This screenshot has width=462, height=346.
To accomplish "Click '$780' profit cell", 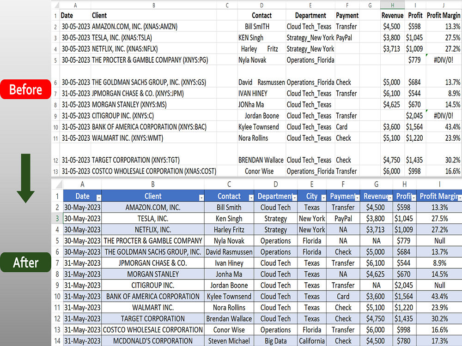I will 404,341.
